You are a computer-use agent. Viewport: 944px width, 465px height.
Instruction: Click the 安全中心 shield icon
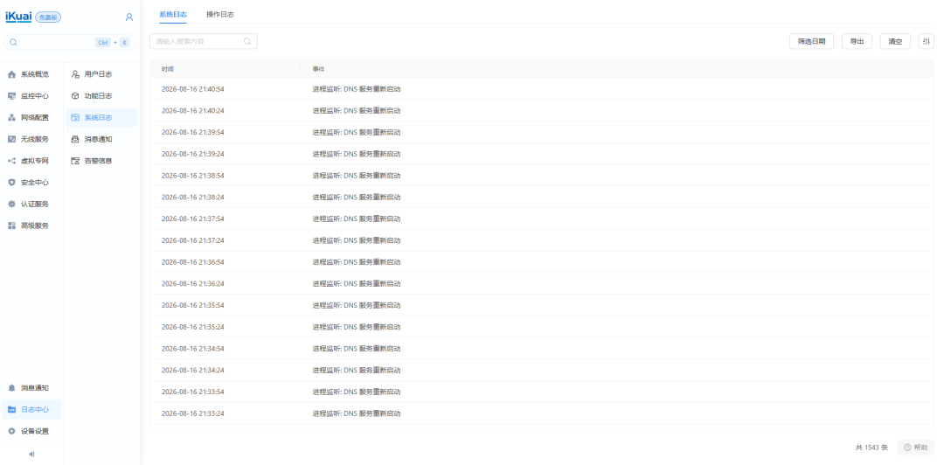(x=11, y=183)
